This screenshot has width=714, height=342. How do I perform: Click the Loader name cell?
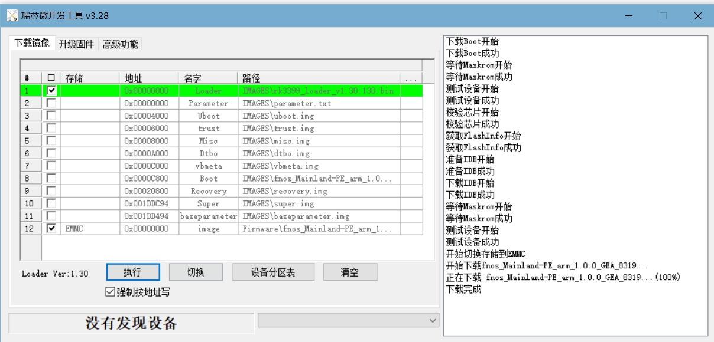pyautogui.click(x=208, y=91)
